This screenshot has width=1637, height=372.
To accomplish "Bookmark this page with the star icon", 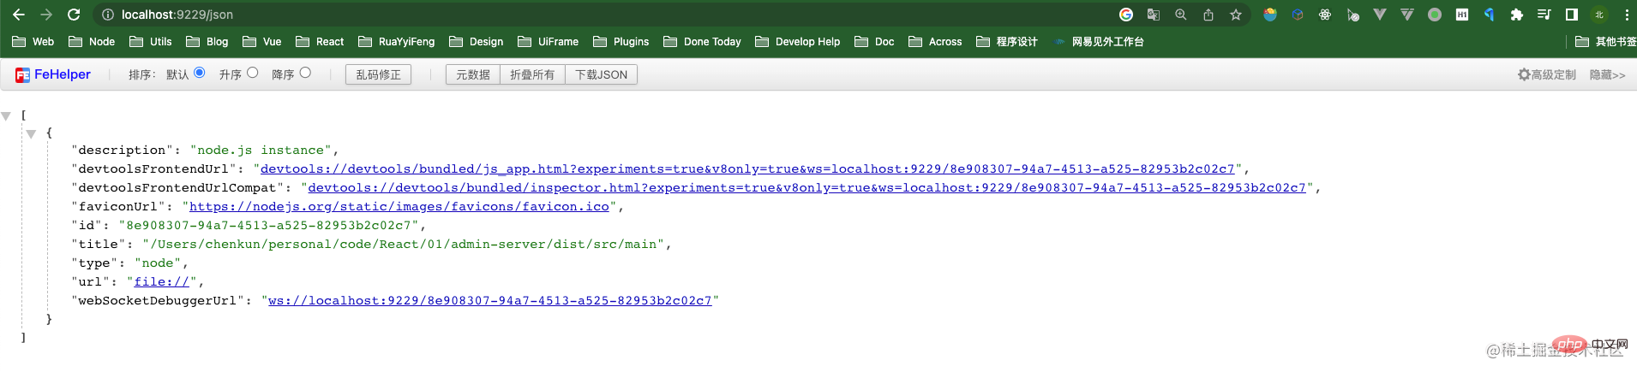I will click(1235, 15).
